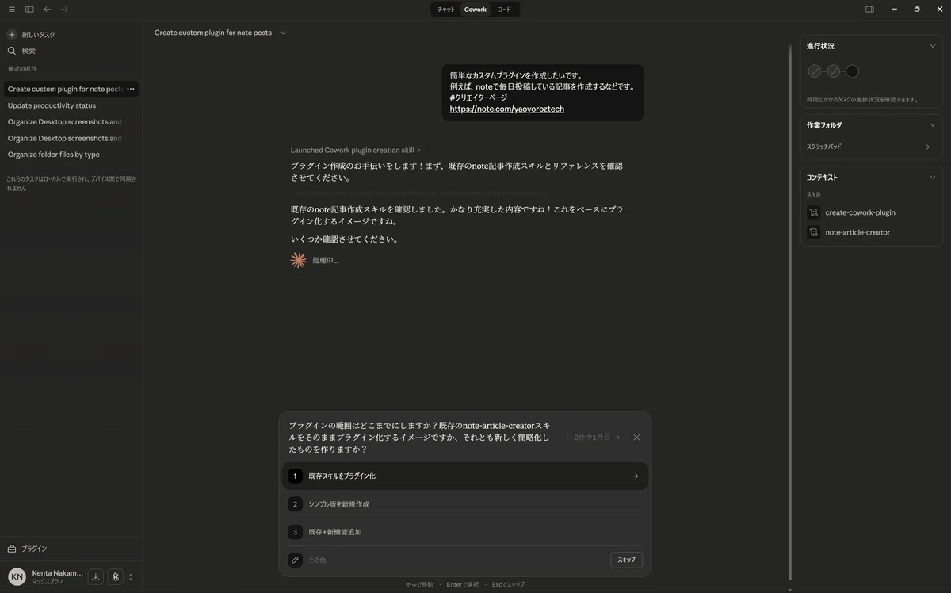Collapse the 進行状況 section
Viewport: 951px width, 593px height.
(932, 46)
